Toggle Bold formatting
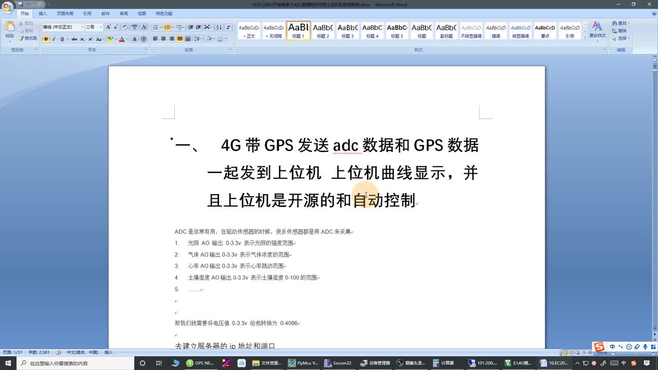The height and width of the screenshot is (370, 658). (x=46, y=39)
